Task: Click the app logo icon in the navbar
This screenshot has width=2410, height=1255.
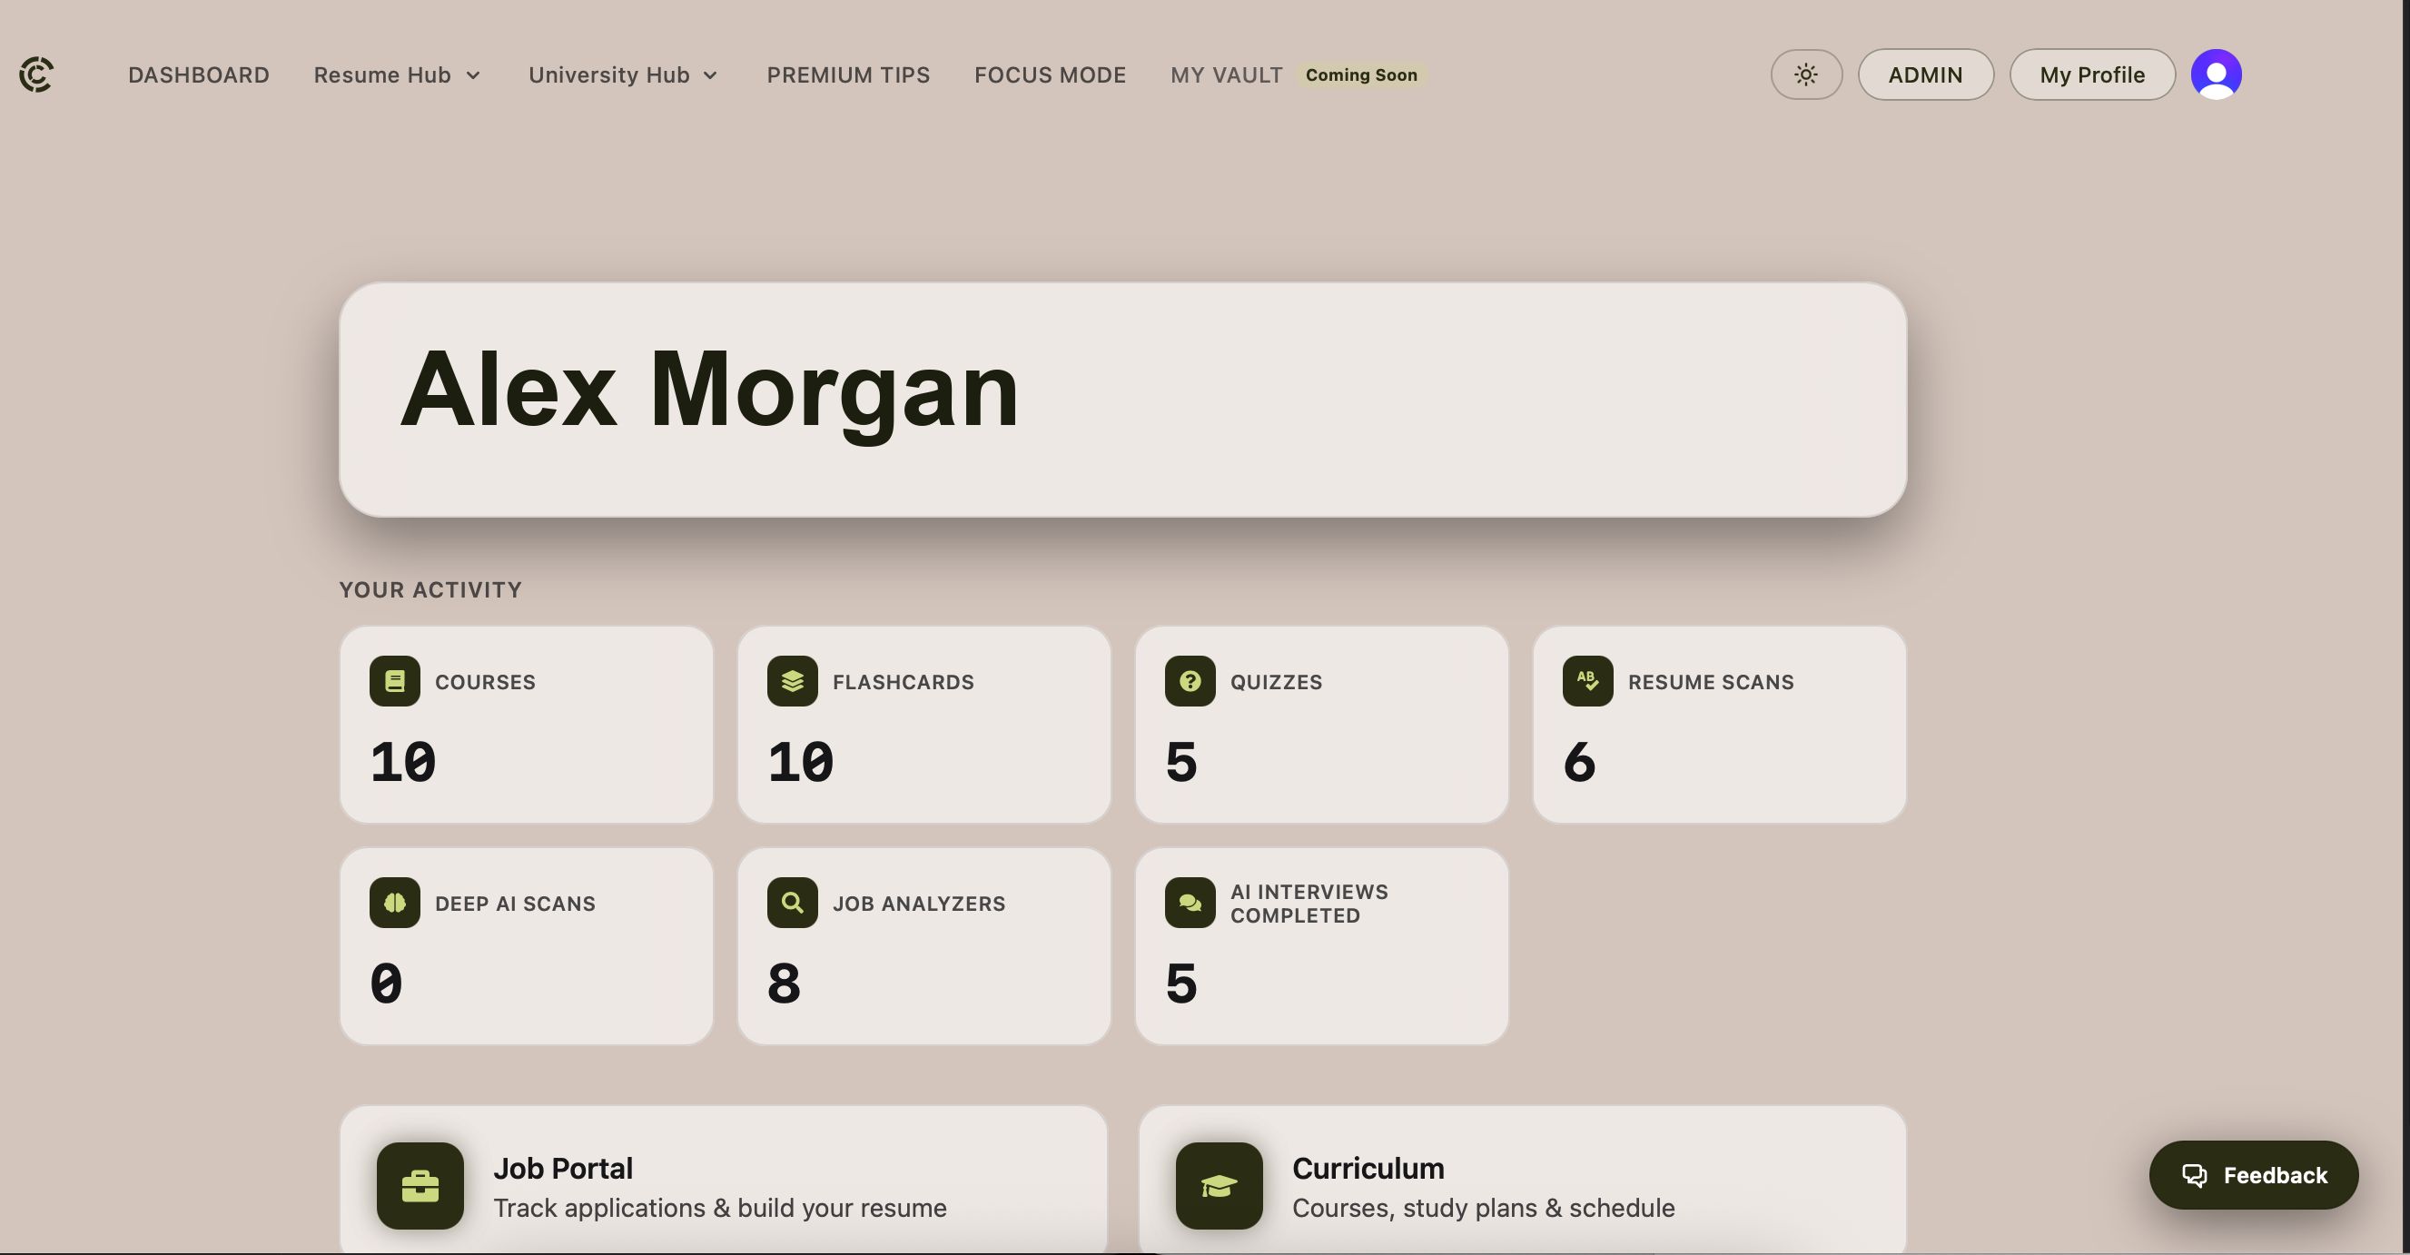Action: [36, 74]
